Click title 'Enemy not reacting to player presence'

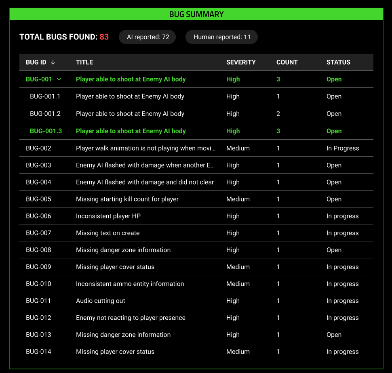pyautogui.click(x=131, y=318)
